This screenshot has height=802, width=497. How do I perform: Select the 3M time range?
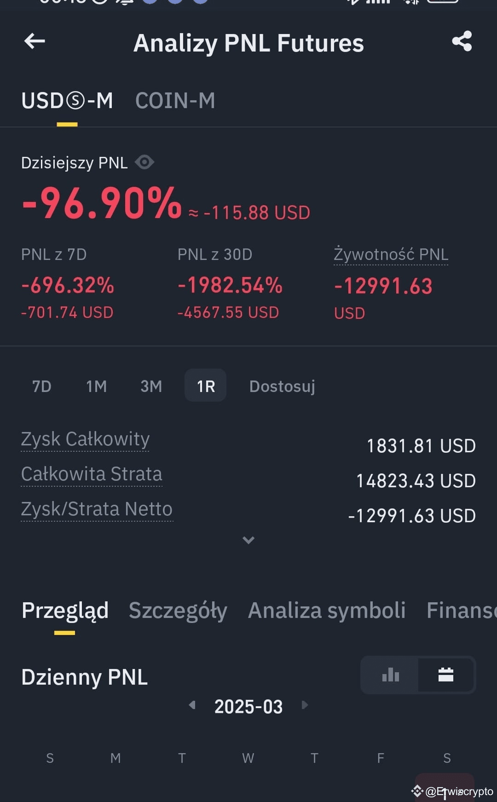point(151,386)
